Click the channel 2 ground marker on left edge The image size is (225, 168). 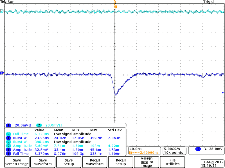(2, 11)
